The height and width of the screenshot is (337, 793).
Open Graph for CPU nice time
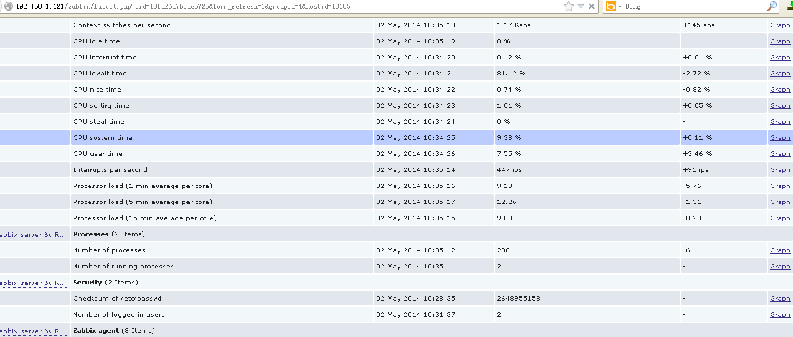[x=780, y=90]
